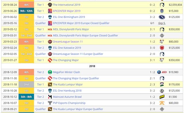This screenshot has height=113, width=184.
Task: Open The Kuala Lumpur Major link
Action: pos(68,84)
